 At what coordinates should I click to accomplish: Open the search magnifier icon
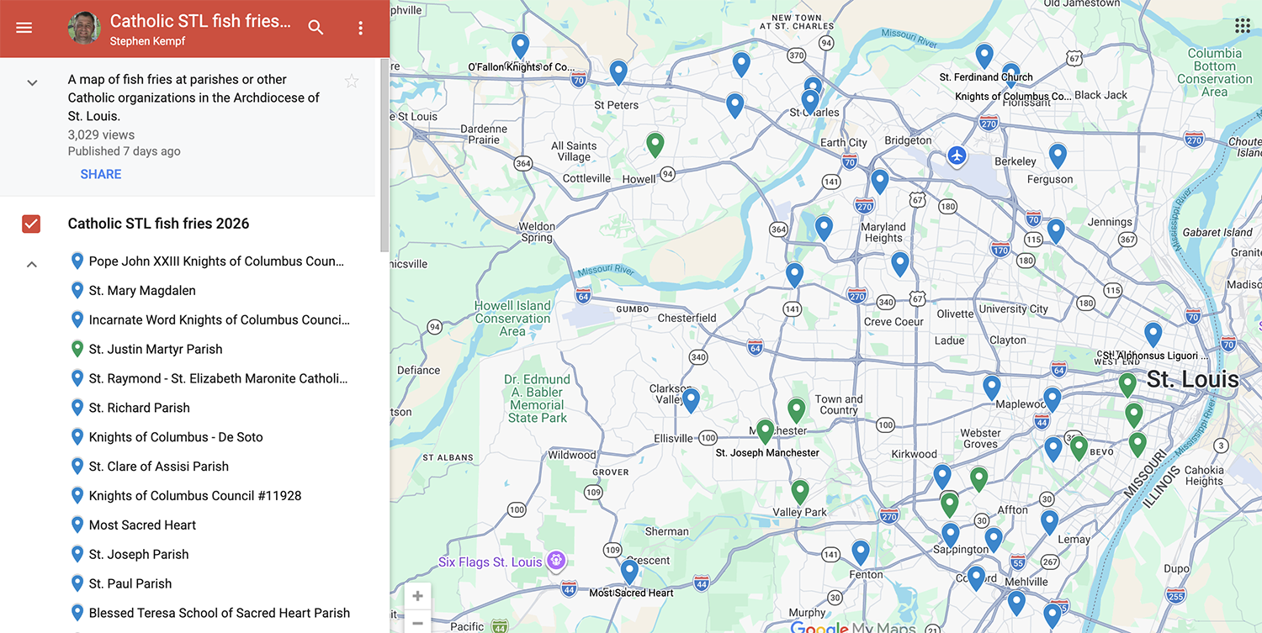pyautogui.click(x=315, y=28)
